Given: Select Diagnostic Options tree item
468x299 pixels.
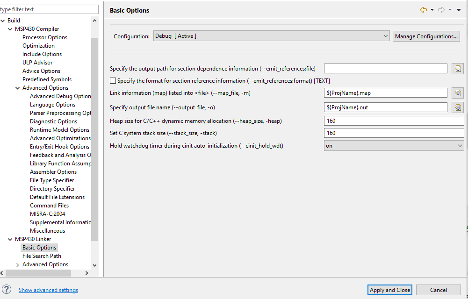Looking at the screenshot, I should tap(53, 121).
